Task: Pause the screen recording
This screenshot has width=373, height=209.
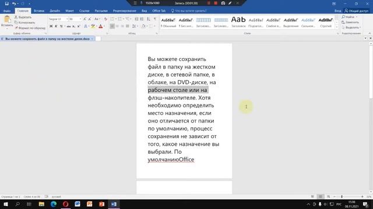Action: click(x=209, y=3)
